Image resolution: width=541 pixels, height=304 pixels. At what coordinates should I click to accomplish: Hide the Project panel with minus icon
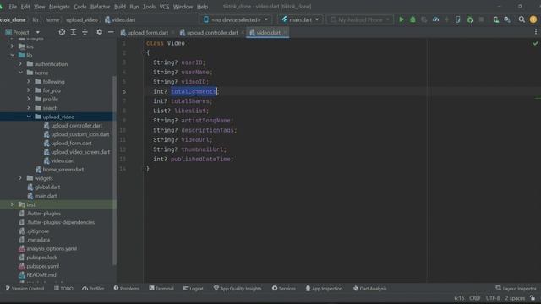[x=111, y=32]
